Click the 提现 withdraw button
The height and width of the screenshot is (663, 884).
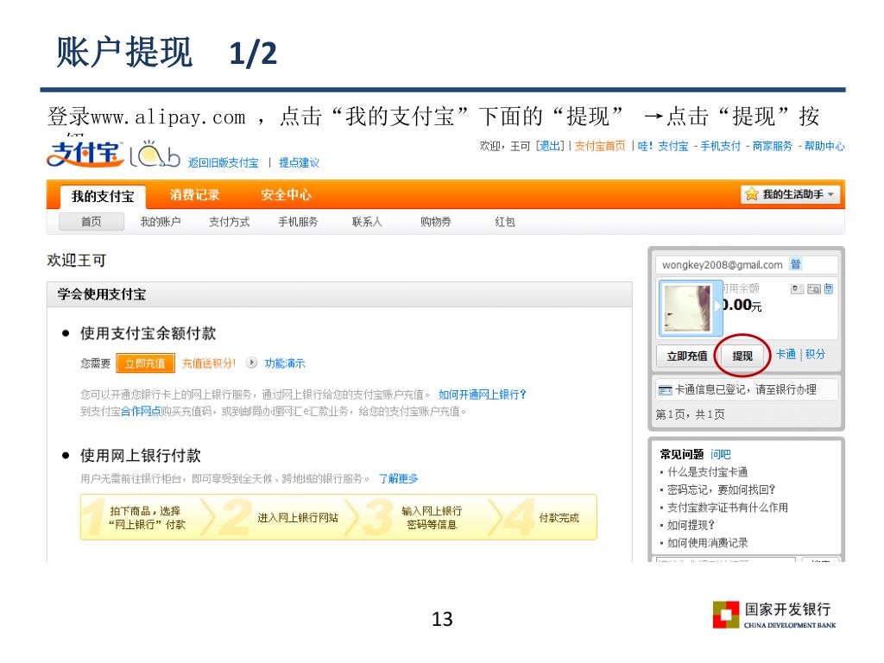click(742, 357)
